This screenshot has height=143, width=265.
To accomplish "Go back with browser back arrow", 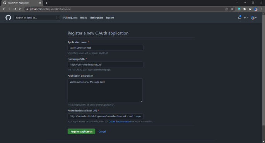I will [4, 9].
